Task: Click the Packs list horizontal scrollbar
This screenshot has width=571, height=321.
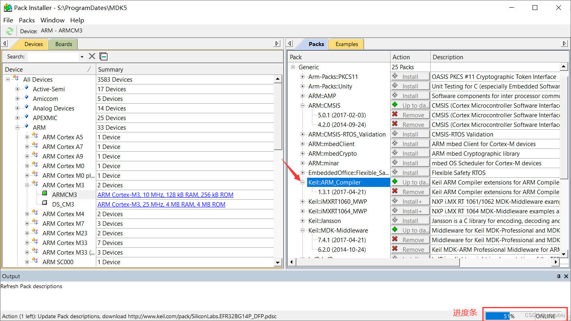Action: tap(424, 262)
